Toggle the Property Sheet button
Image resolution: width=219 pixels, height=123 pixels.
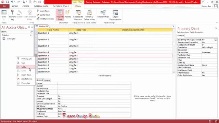60,15
